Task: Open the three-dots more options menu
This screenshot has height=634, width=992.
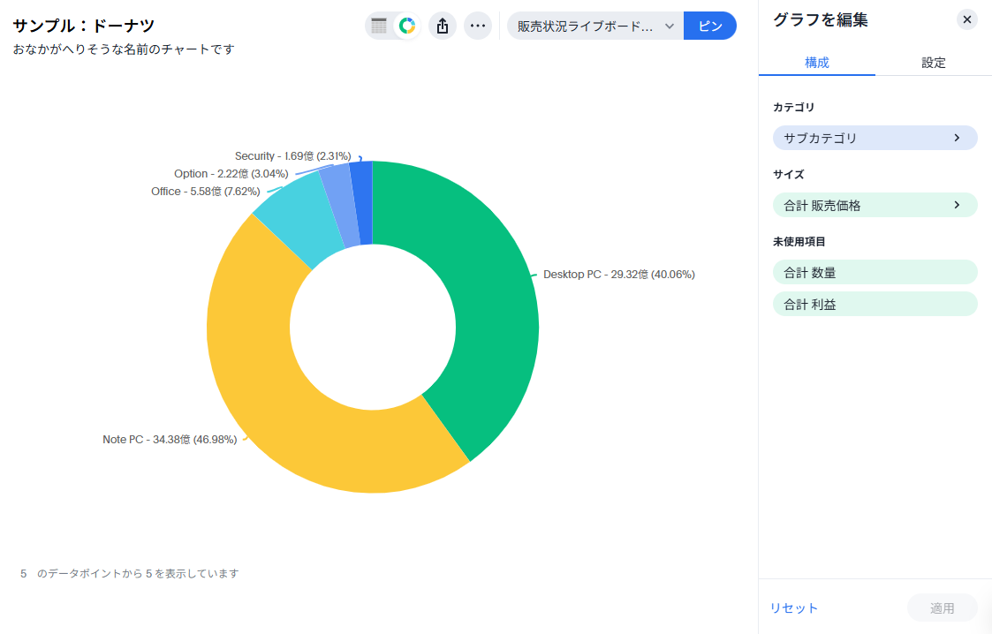Action: tap(478, 26)
